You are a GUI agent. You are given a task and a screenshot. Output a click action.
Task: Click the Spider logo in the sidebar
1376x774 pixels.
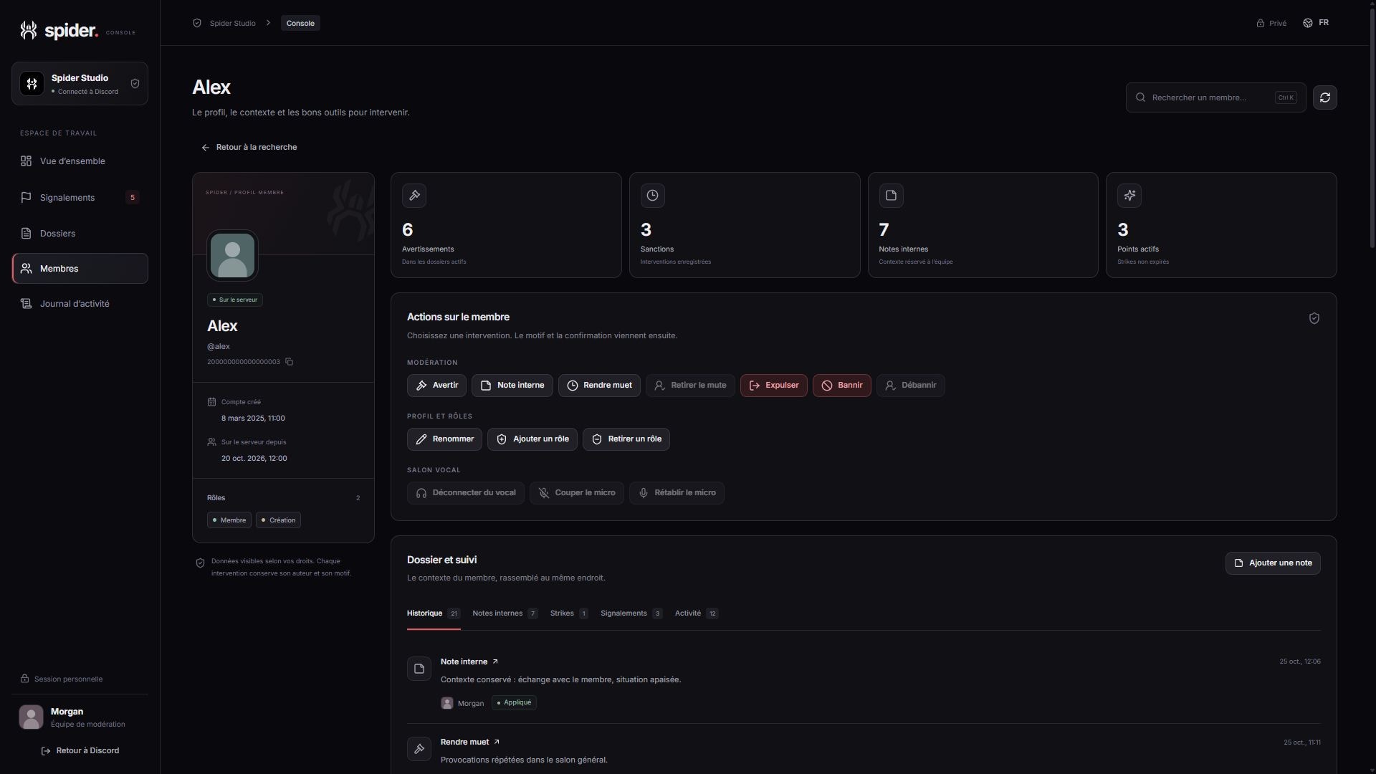tap(59, 30)
